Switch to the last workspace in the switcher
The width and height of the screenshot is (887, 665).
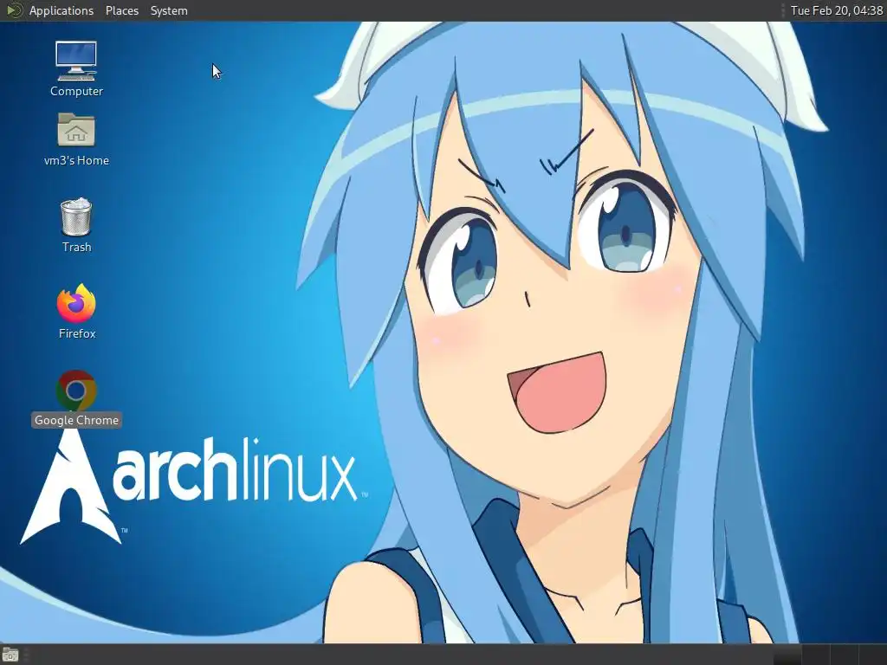(873, 655)
